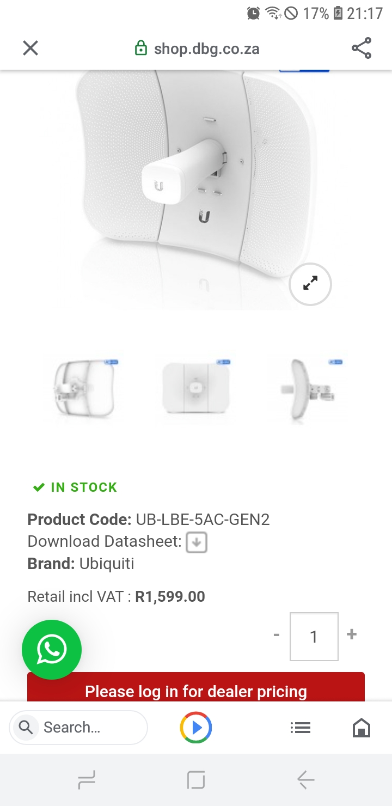Increase quantity with plus button
The height and width of the screenshot is (806, 392).
pyautogui.click(x=352, y=634)
